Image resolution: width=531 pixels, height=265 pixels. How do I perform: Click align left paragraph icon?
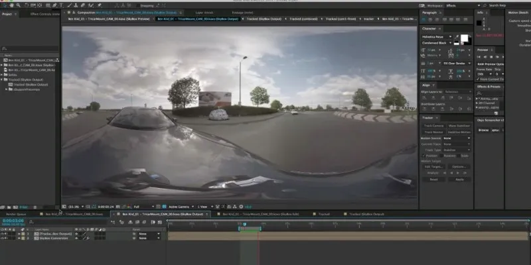click(423, 20)
